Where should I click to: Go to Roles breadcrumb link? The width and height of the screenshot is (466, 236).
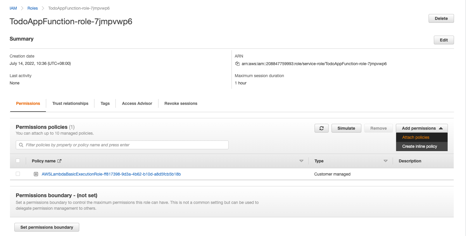(32, 8)
